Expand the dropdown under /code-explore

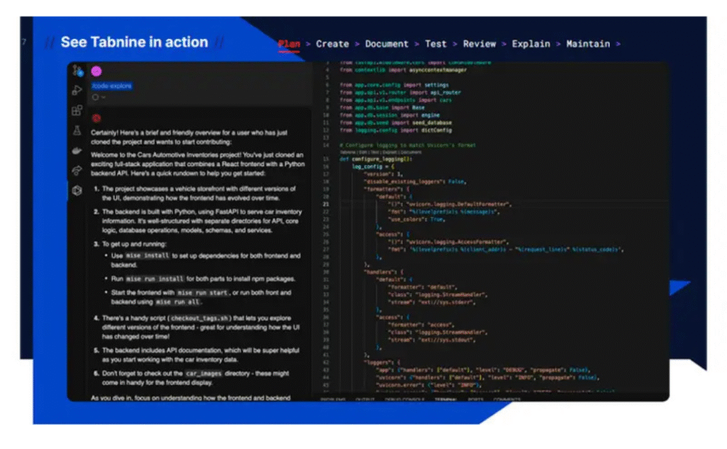(x=99, y=97)
